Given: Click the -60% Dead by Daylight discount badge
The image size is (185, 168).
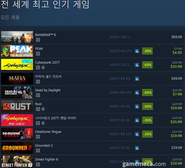Looking at the screenshot, I should [147, 93].
